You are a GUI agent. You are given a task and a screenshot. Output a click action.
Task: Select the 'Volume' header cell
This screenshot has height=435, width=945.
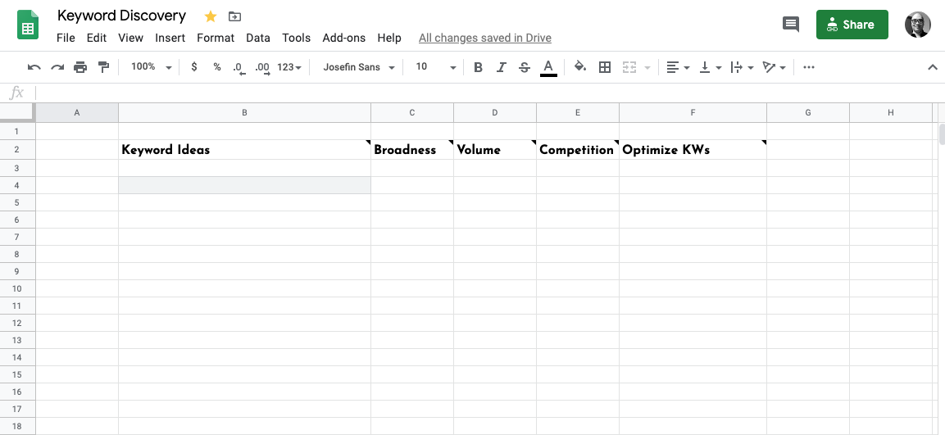tap(495, 150)
